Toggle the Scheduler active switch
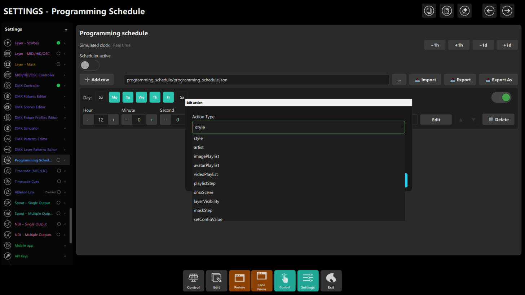This screenshot has width=525, height=295. pos(89,65)
